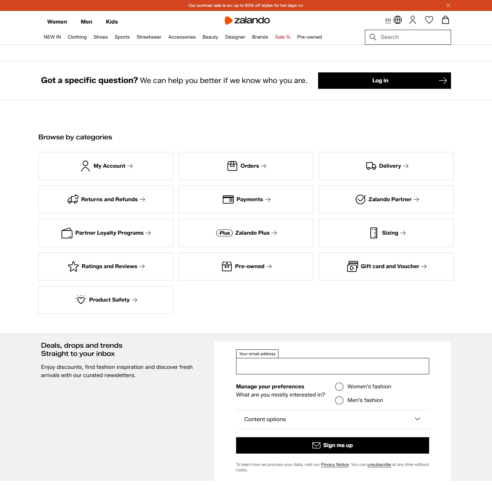Open shopping bag icon

click(446, 20)
